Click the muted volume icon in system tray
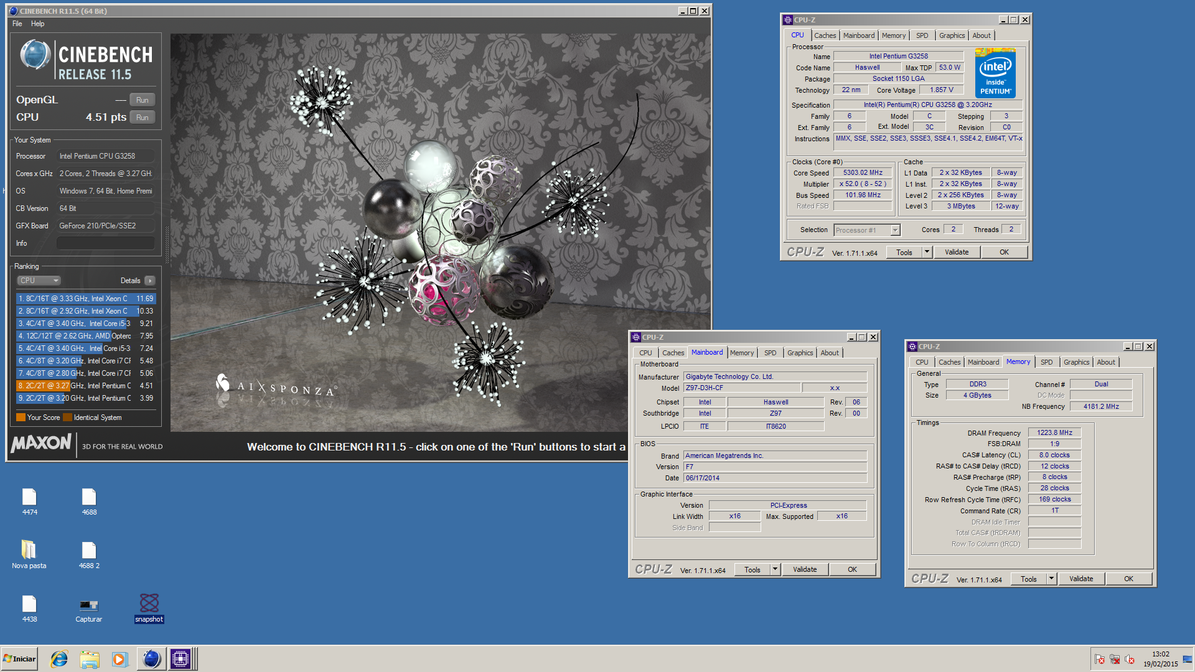Viewport: 1195px width, 672px height. point(1130,660)
